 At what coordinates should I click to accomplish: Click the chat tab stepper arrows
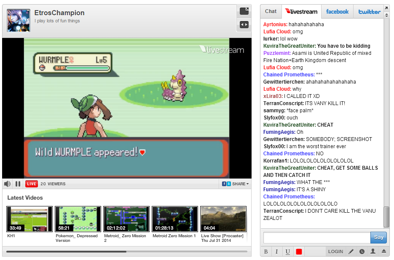(x=386, y=15)
